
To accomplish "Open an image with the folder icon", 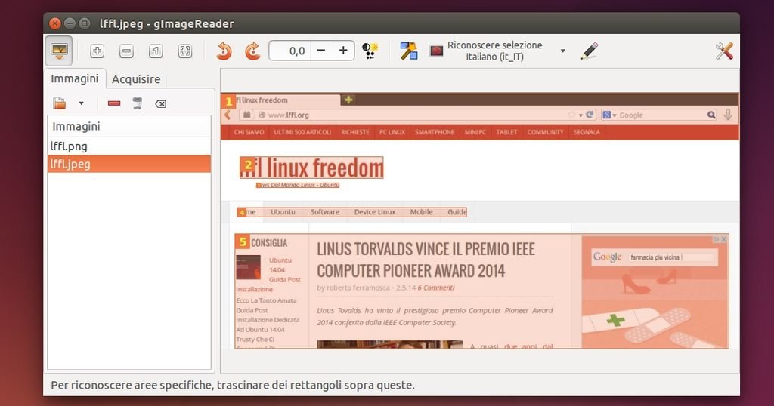I will 60,103.
